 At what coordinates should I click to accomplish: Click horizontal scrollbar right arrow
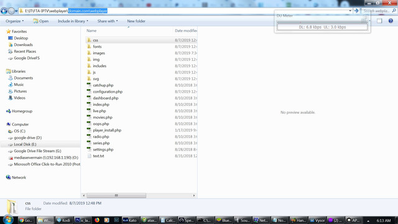coord(194,195)
